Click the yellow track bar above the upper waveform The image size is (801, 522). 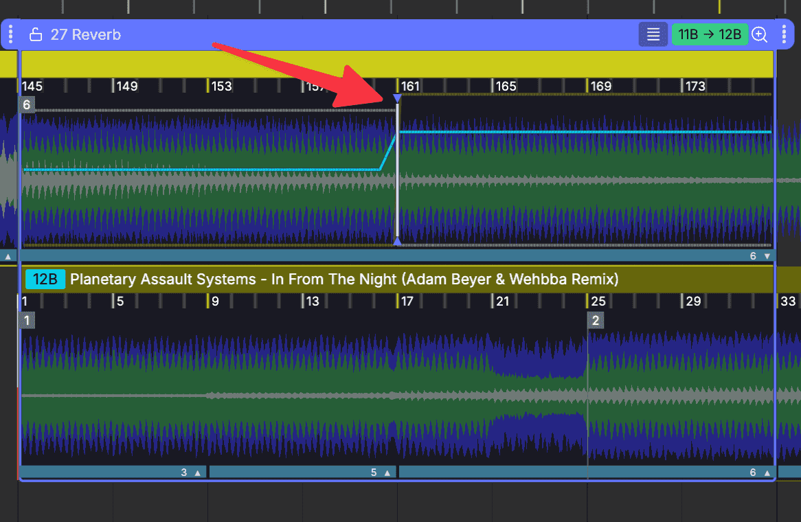tap(397, 64)
